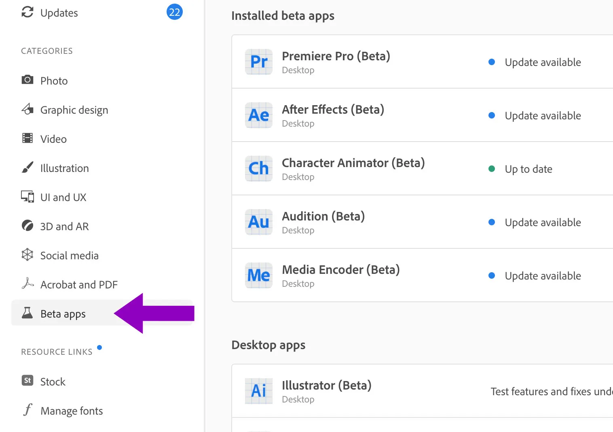Choose the 3D and AR category
The image size is (613, 432).
pos(64,227)
